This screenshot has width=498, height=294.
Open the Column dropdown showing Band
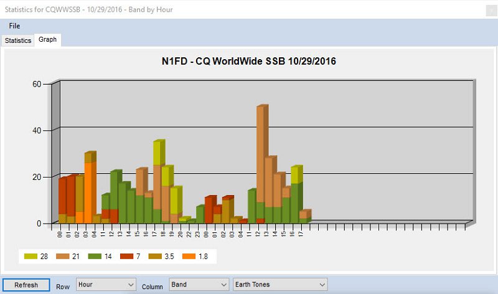(199, 285)
